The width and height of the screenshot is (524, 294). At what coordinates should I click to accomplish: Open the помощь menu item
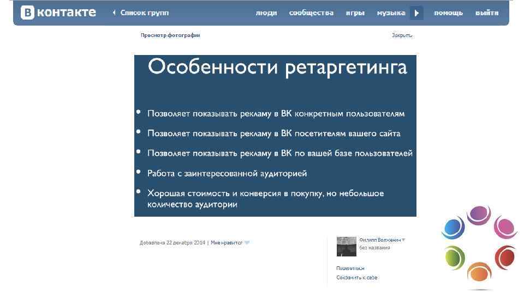(448, 13)
